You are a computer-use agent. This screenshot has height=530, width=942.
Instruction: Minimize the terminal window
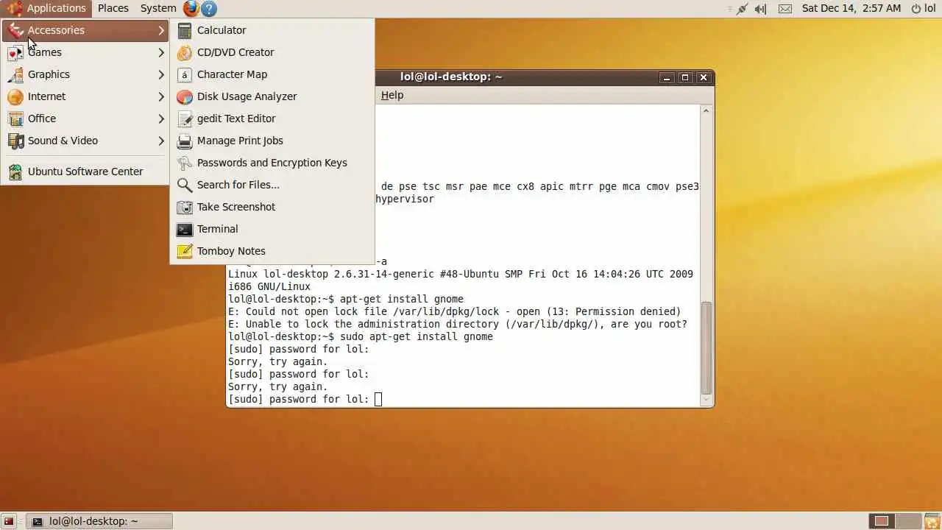pyautogui.click(x=667, y=77)
